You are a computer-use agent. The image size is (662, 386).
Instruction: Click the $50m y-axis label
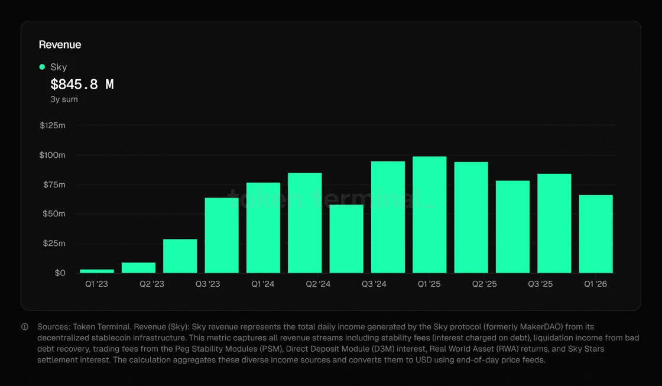(54, 214)
